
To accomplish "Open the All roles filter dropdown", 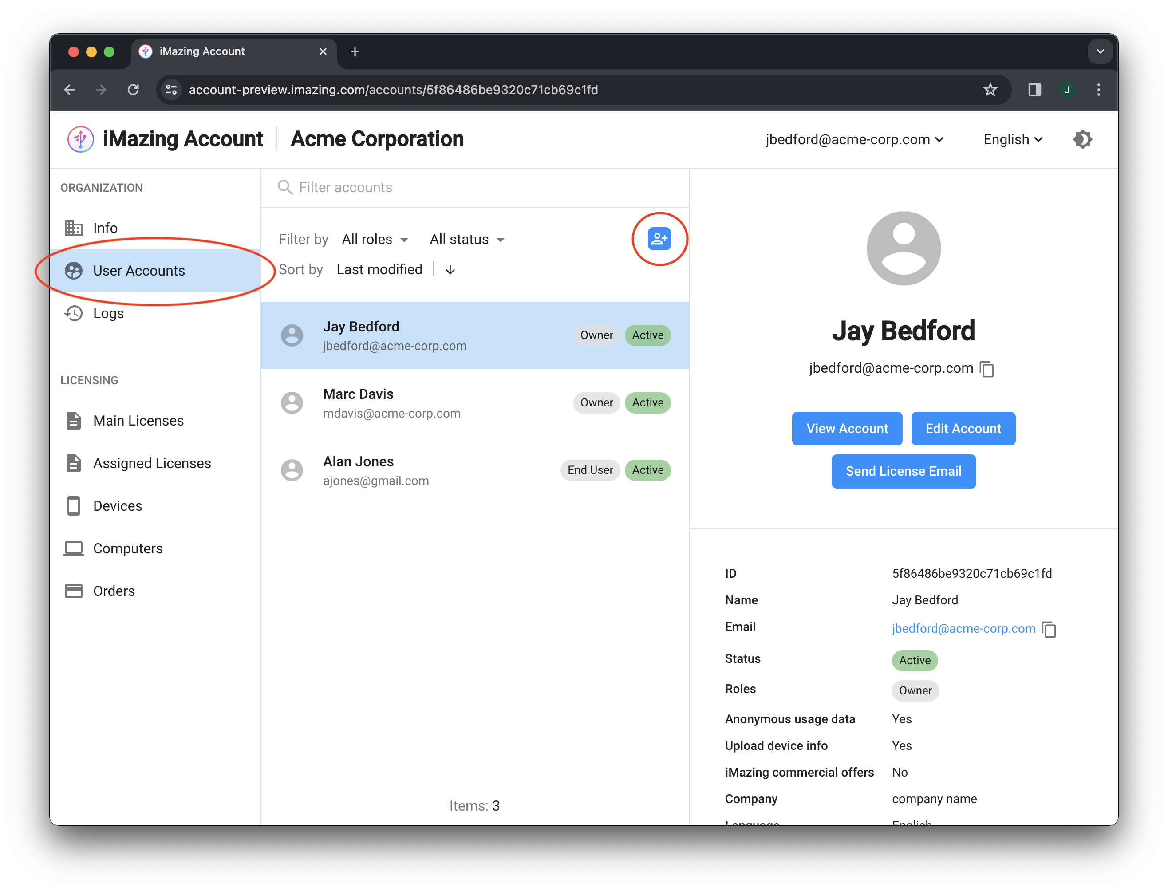I will tap(375, 239).
